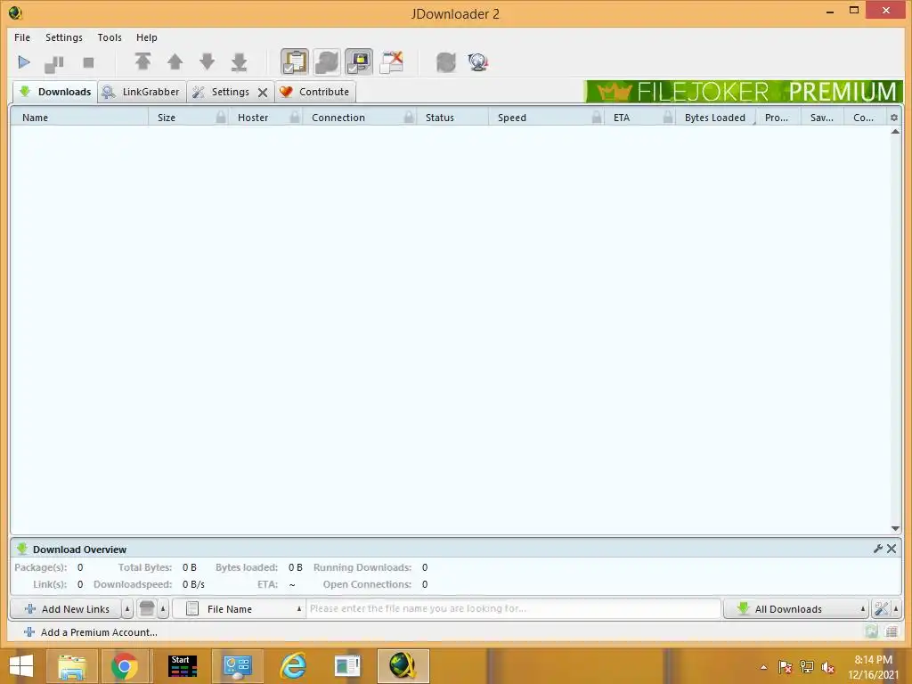This screenshot has width=912, height=684.
Task: Toggle clipboard observer icon
Action: click(294, 61)
